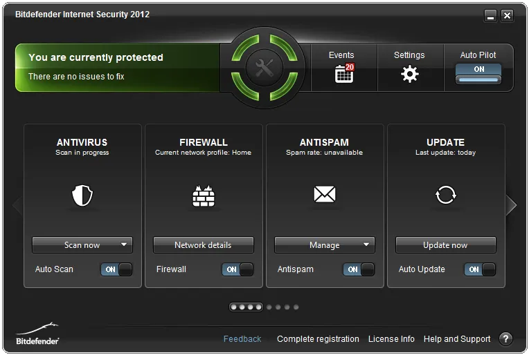This screenshot has height=355, width=529.
Task: Click 'Last update: today' text
Action: (445, 153)
